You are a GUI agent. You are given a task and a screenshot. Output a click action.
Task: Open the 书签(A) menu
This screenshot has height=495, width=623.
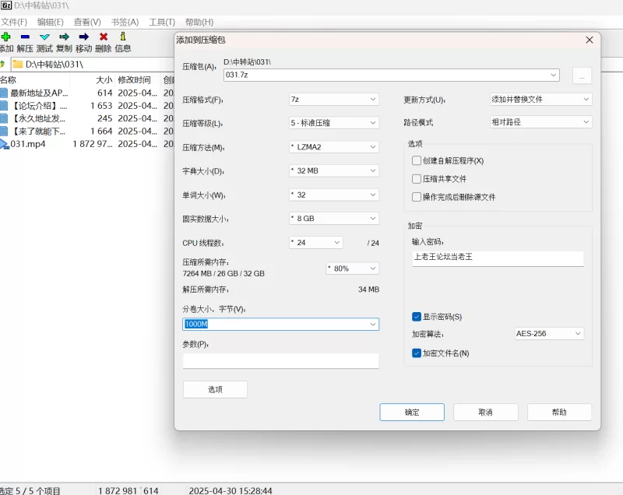tap(125, 22)
